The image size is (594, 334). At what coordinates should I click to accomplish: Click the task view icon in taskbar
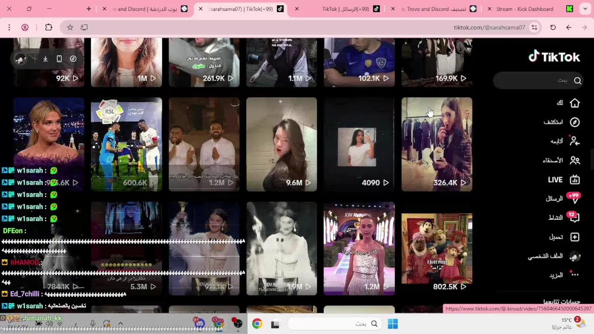[x=275, y=324]
